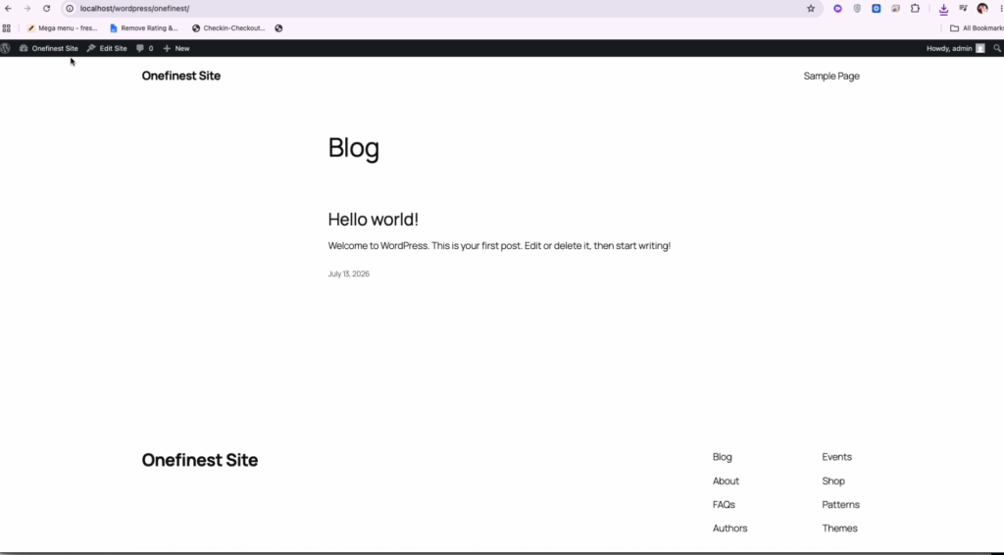Open the Chrome profile avatar
1004x555 pixels.
tap(982, 8)
